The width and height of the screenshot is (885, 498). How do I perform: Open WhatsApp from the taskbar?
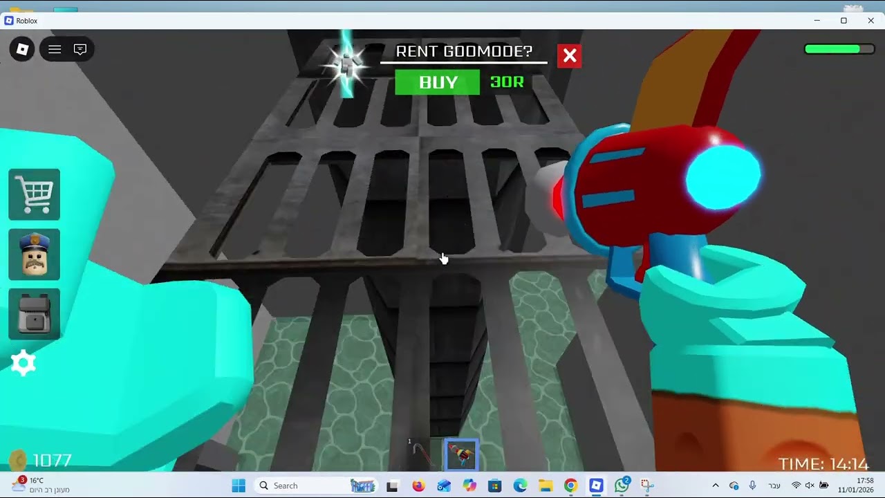[622, 486]
